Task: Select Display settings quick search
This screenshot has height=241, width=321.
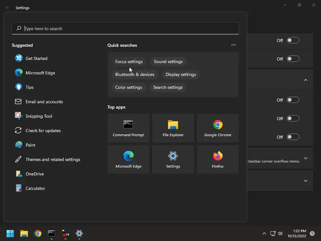Action: click(x=181, y=75)
